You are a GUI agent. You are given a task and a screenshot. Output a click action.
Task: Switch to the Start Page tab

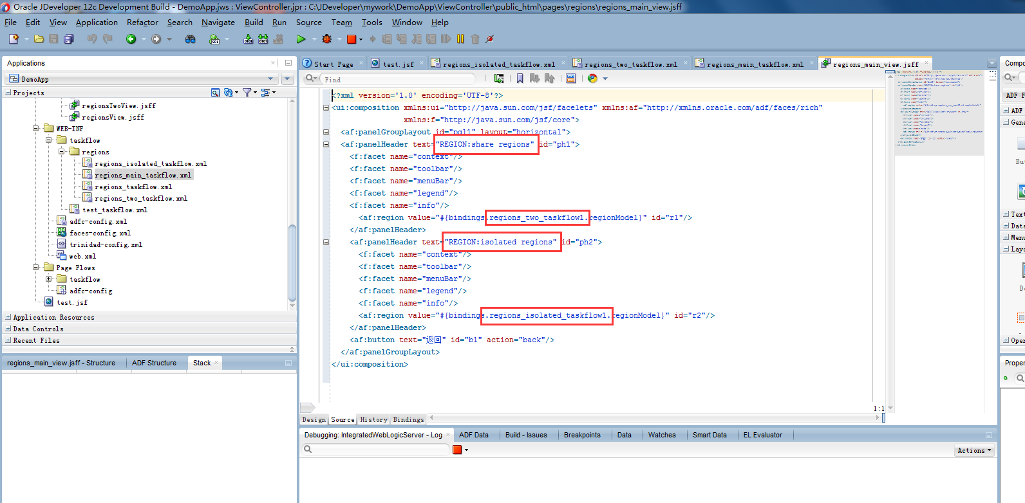pos(333,64)
